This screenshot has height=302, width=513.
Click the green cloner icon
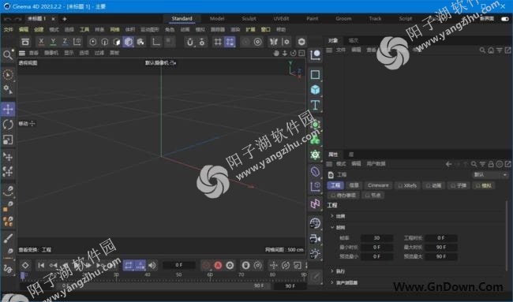pos(315,140)
